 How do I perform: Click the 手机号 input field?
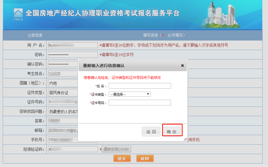click(62, 140)
